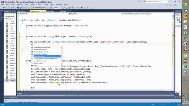Select RuntimeArgumentHandle in IntelliSense list

click(46, 47)
